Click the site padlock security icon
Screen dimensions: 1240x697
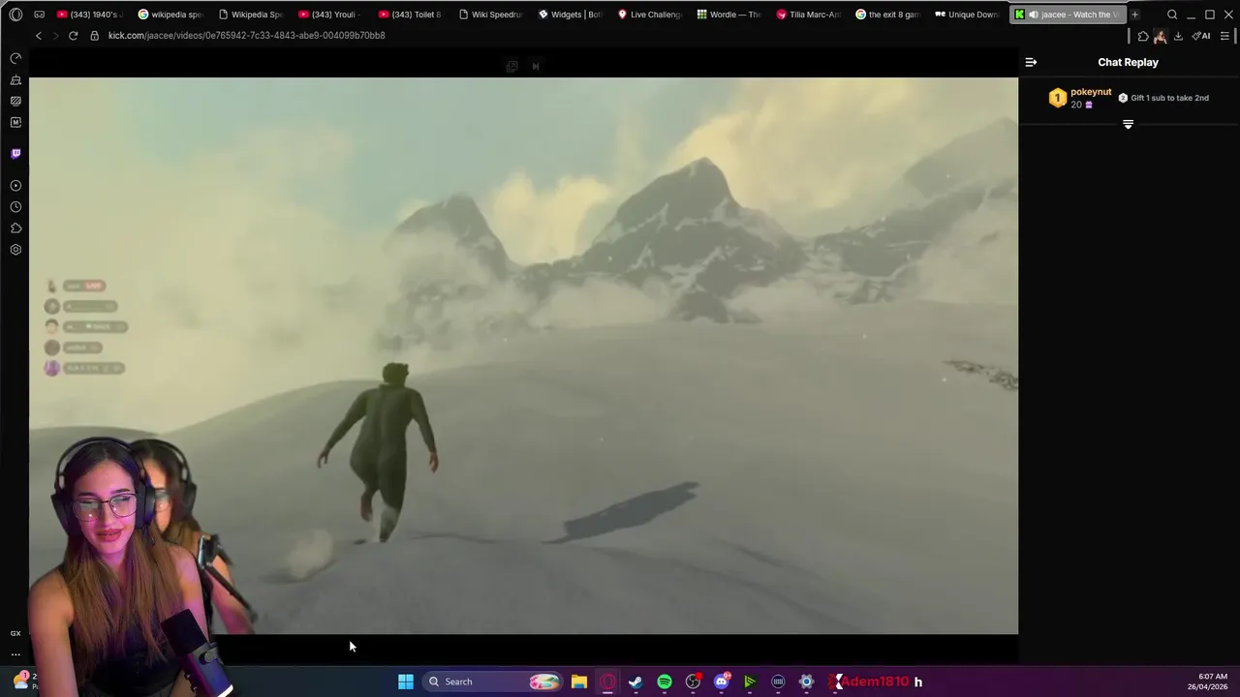[94, 36]
